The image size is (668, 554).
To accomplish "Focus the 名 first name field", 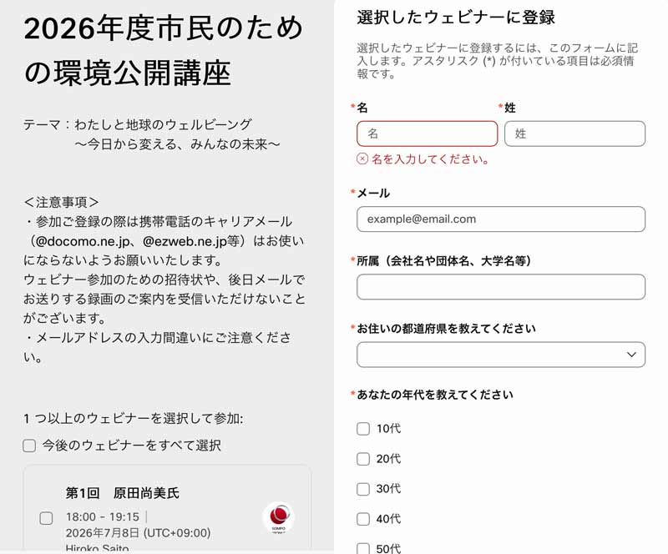I will pos(427,133).
